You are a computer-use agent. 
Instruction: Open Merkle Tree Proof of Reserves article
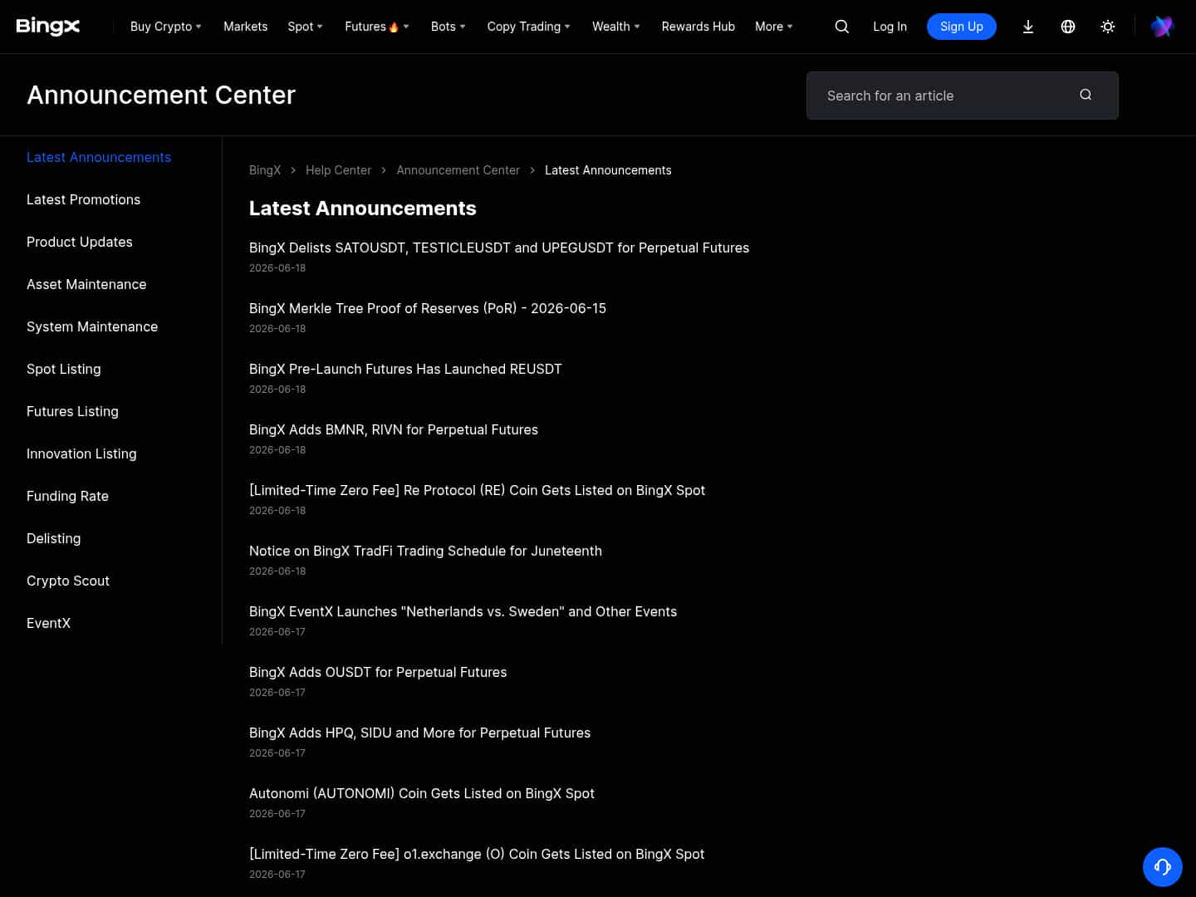(x=428, y=308)
